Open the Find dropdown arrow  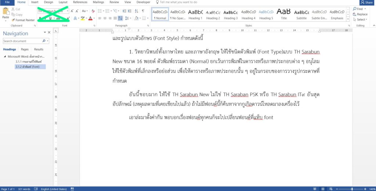365,9
